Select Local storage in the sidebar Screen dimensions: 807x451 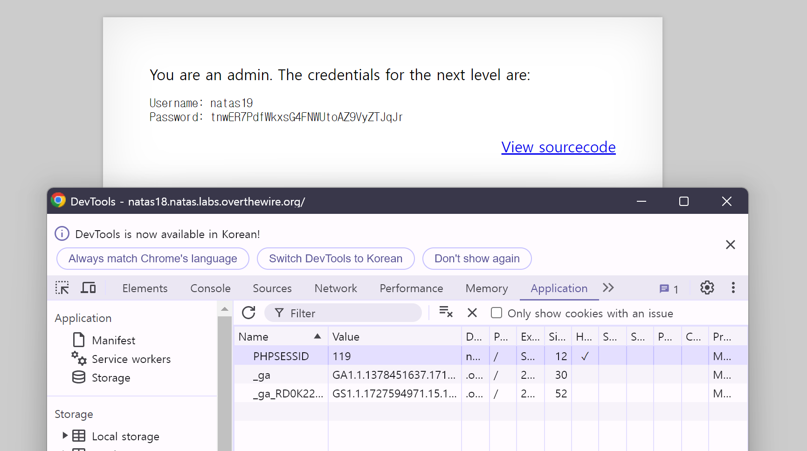[125, 437]
